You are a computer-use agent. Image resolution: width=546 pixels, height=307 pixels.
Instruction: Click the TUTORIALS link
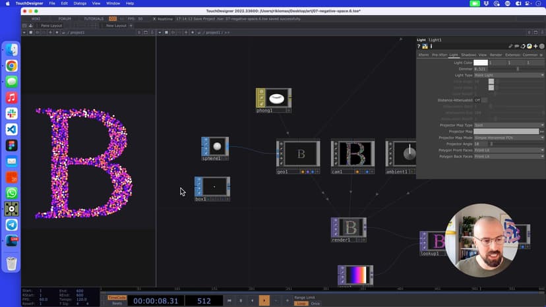[x=94, y=18]
